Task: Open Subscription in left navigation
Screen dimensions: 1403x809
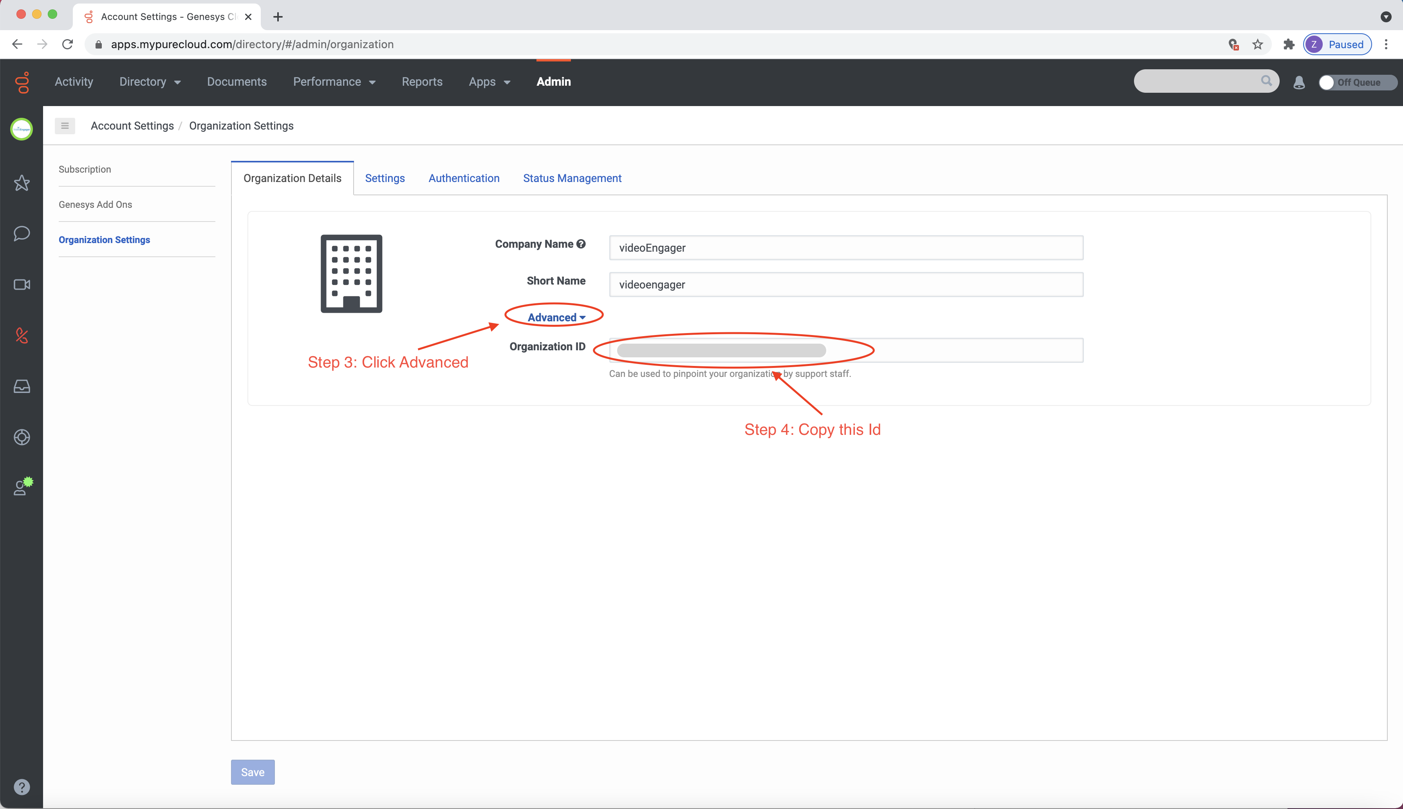Action: 85,169
